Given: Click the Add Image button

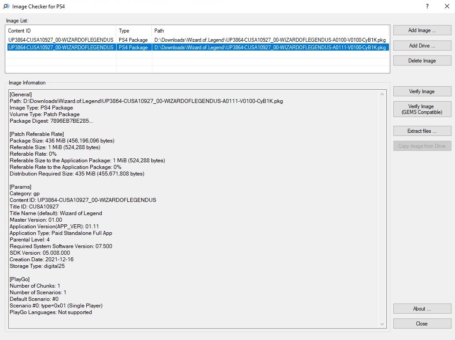Looking at the screenshot, I should (x=422, y=30).
